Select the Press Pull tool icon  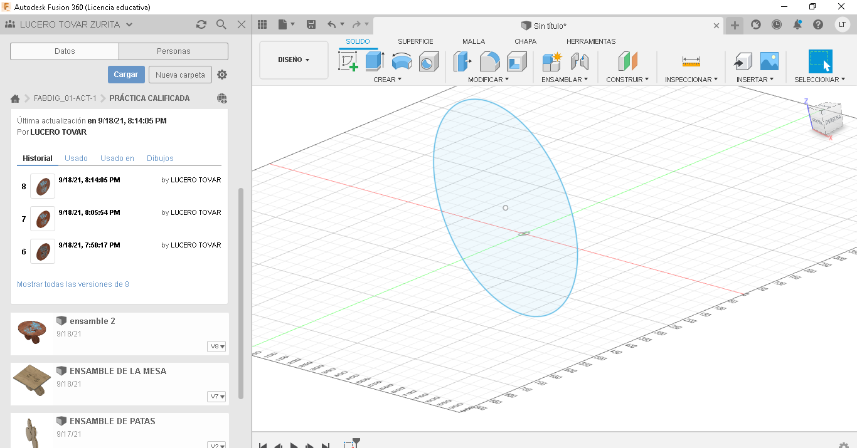(x=462, y=61)
